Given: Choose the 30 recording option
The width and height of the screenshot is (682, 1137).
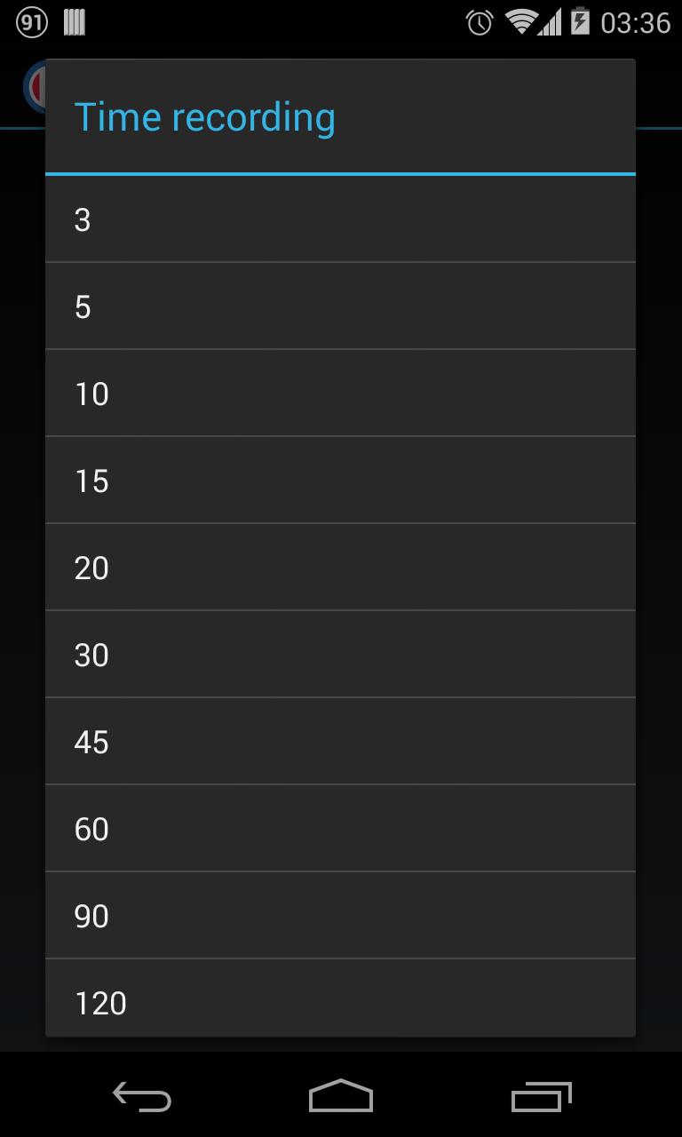Looking at the screenshot, I should 340,655.
